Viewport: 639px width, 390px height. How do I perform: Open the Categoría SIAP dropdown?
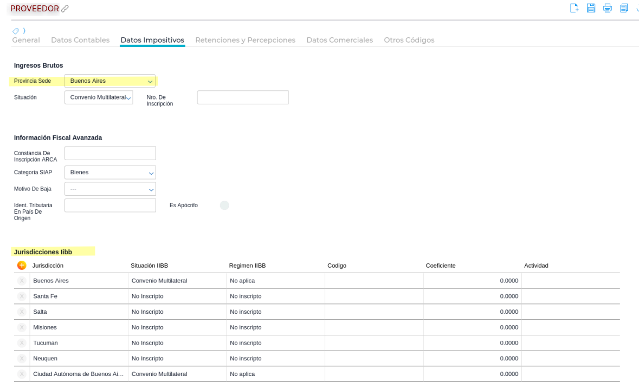[x=110, y=173]
